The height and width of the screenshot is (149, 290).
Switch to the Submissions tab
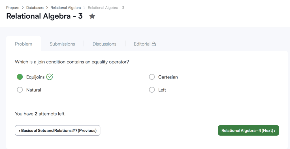62,44
